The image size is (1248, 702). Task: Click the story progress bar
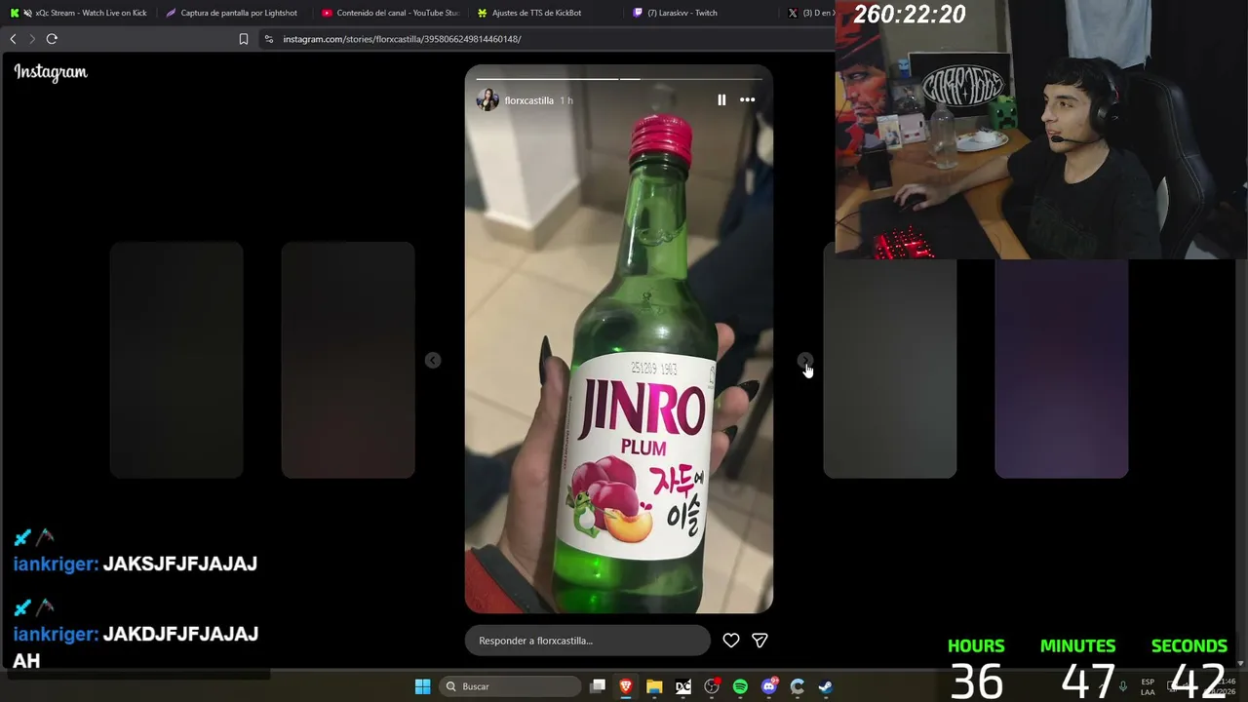pyautogui.click(x=619, y=78)
